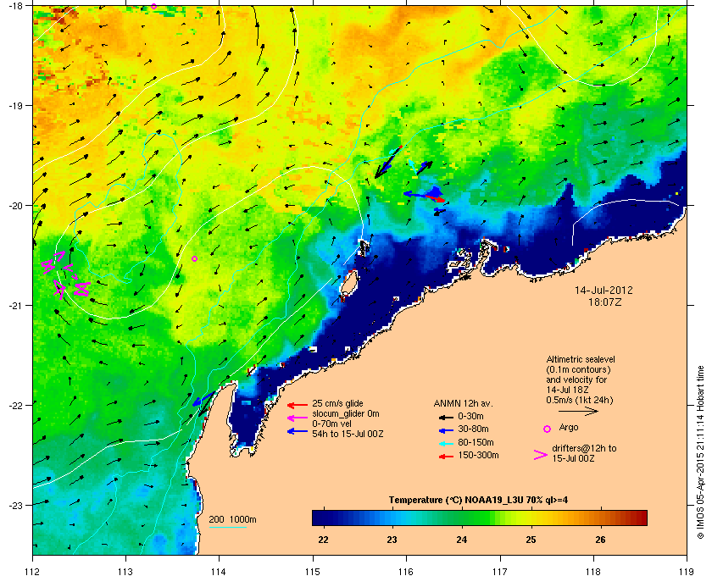This screenshot has height=576, width=712.
Task: Click the '0-70m vel' legend text
Action: (x=331, y=424)
